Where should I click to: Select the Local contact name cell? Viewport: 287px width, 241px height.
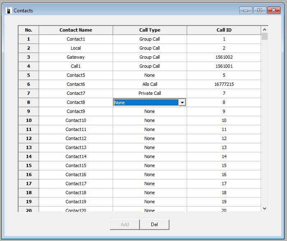pyautogui.click(x=76, y=48)
